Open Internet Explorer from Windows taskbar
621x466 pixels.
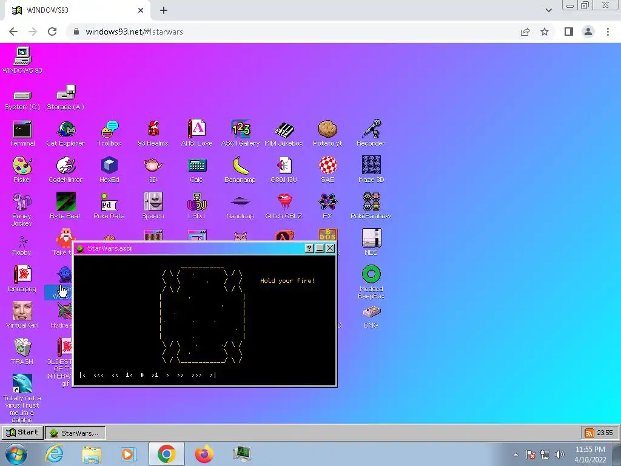point(54,454)
